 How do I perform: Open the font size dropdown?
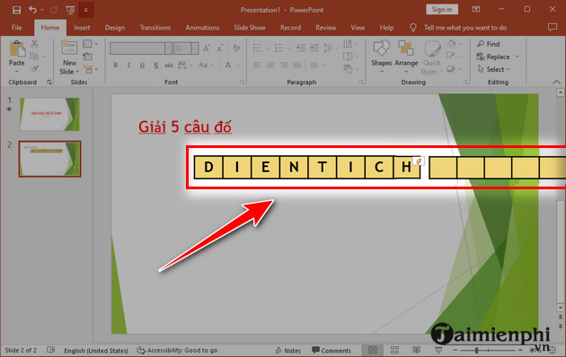[x=195, y=48]
